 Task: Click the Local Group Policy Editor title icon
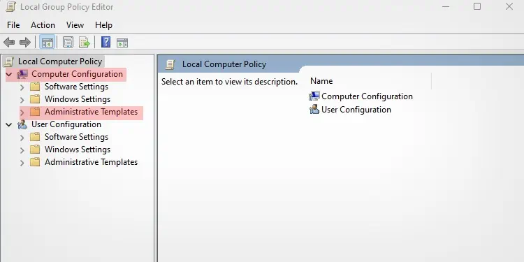click(10, 7)
